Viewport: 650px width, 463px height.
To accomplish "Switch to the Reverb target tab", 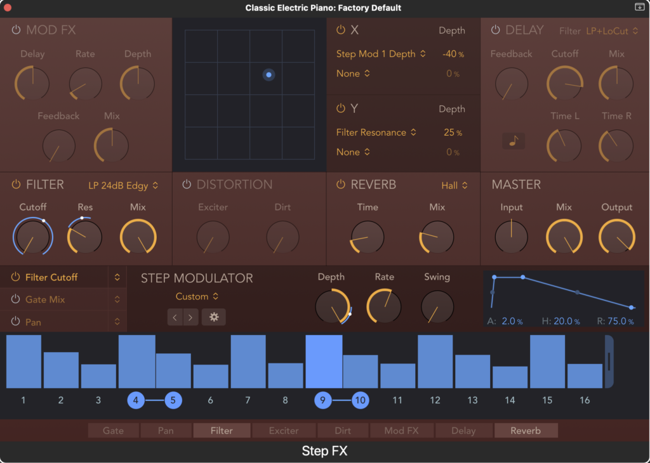I will (526, 430).
